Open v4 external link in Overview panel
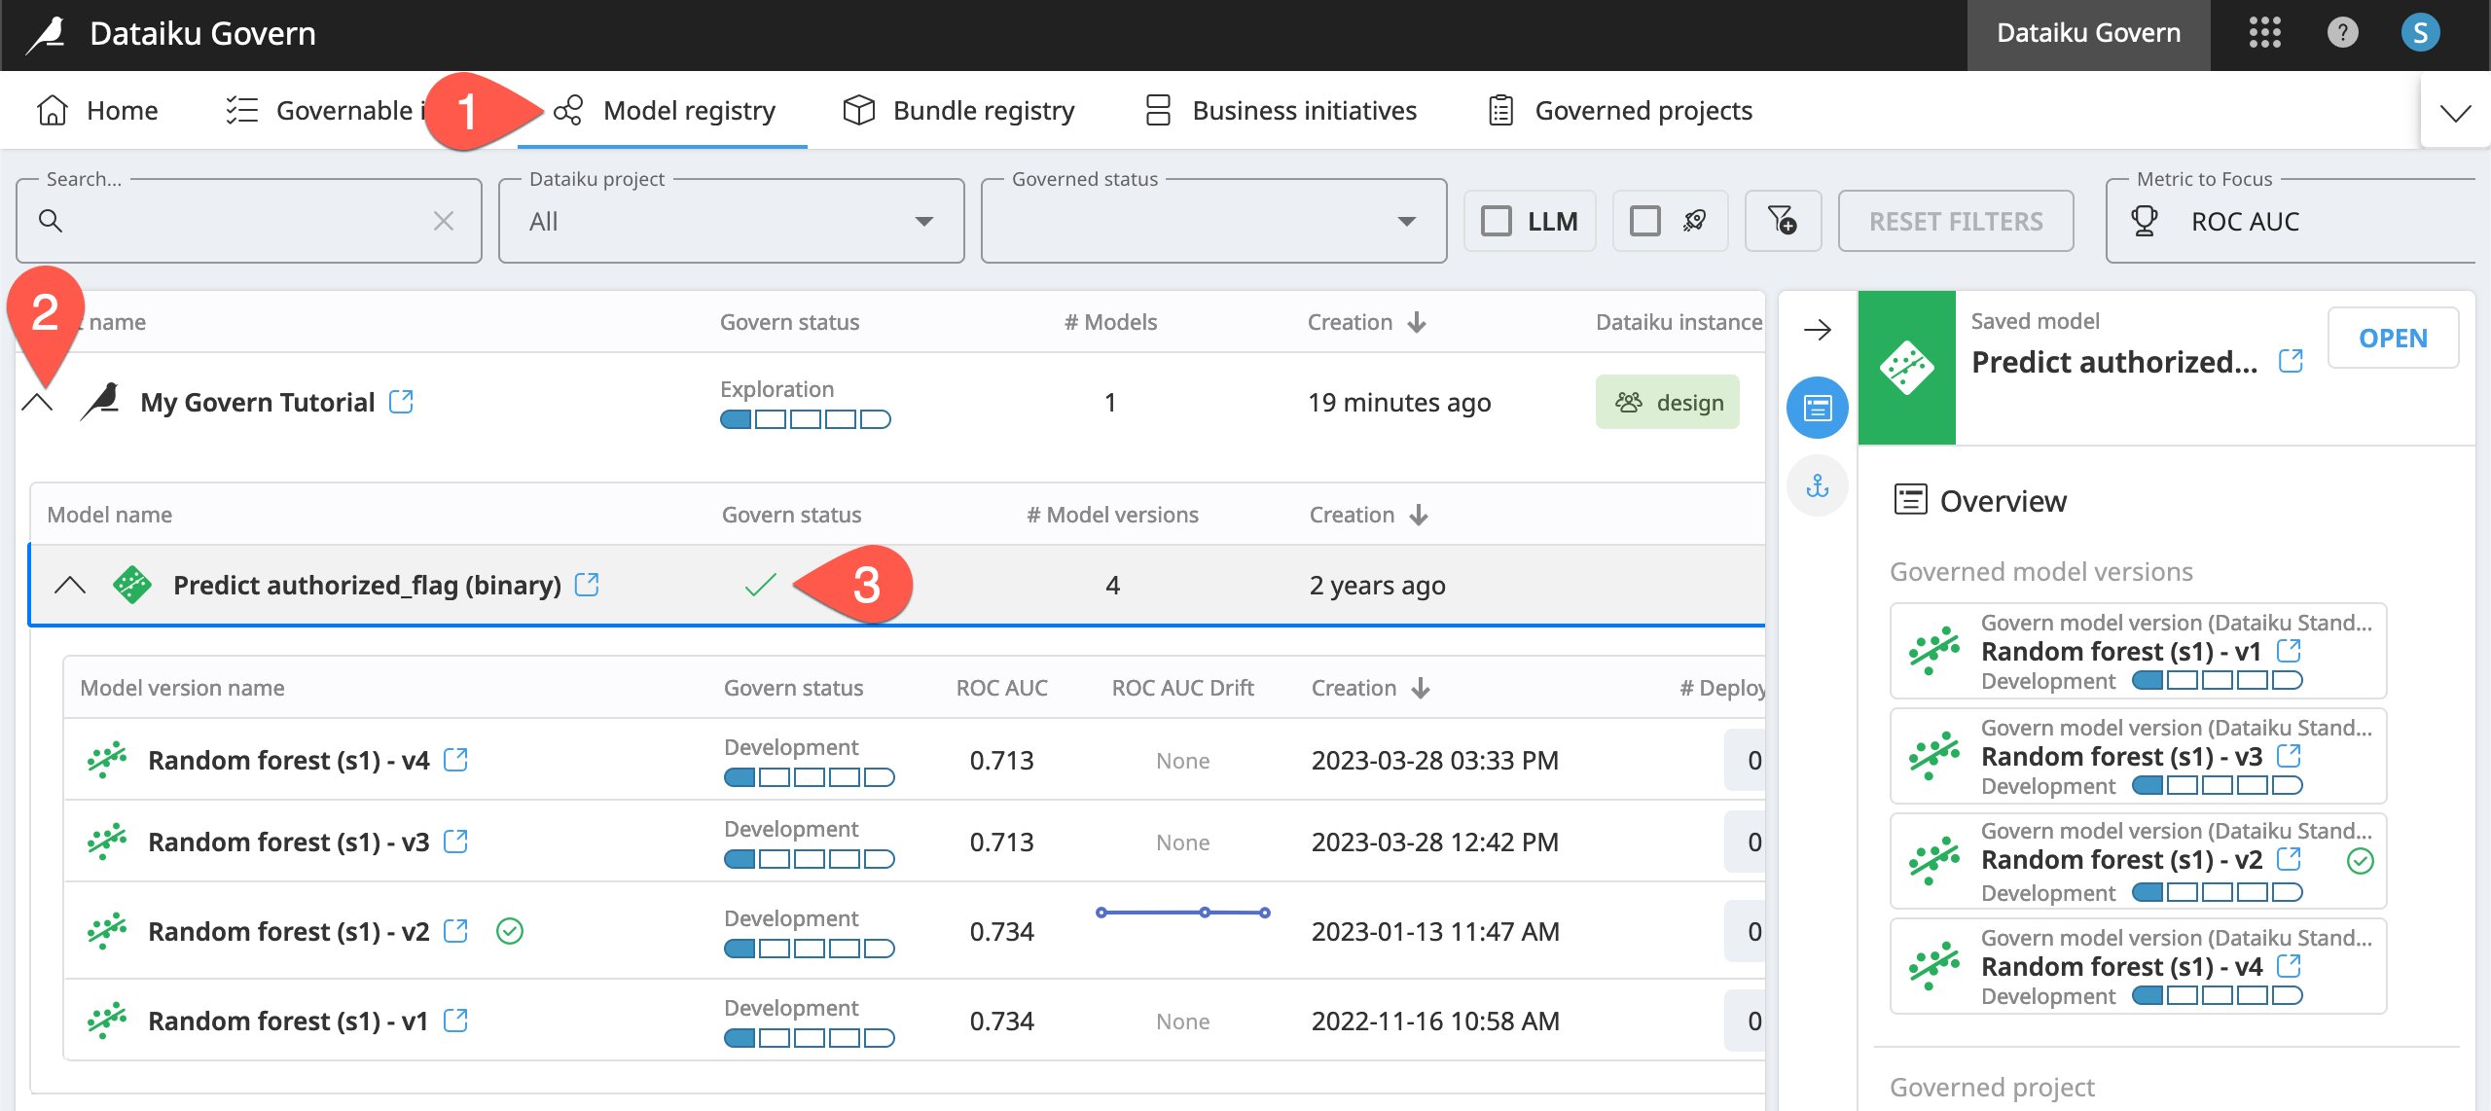2491x1111 pixels. coord(2289,965)
